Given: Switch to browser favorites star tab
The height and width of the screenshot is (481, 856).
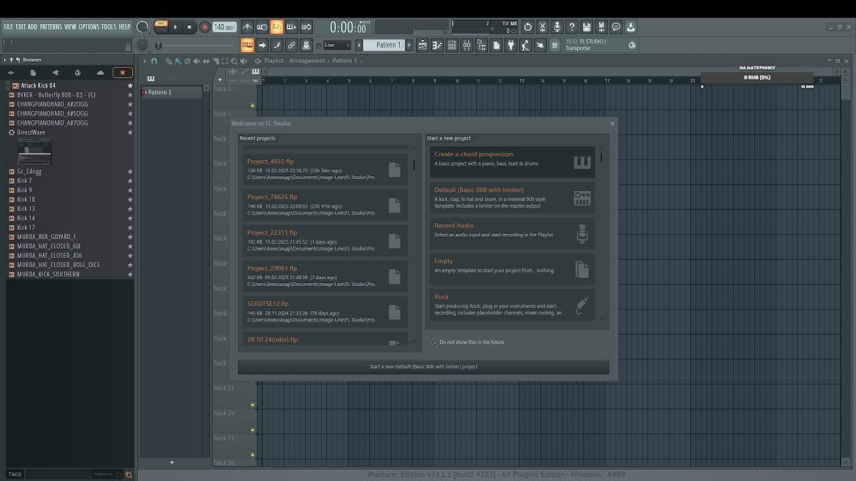Looking at the screenshot, I should 122,72.
